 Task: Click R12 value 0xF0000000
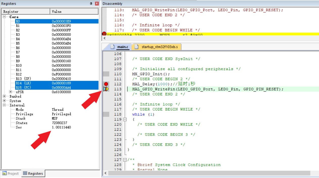pos(61,74)
